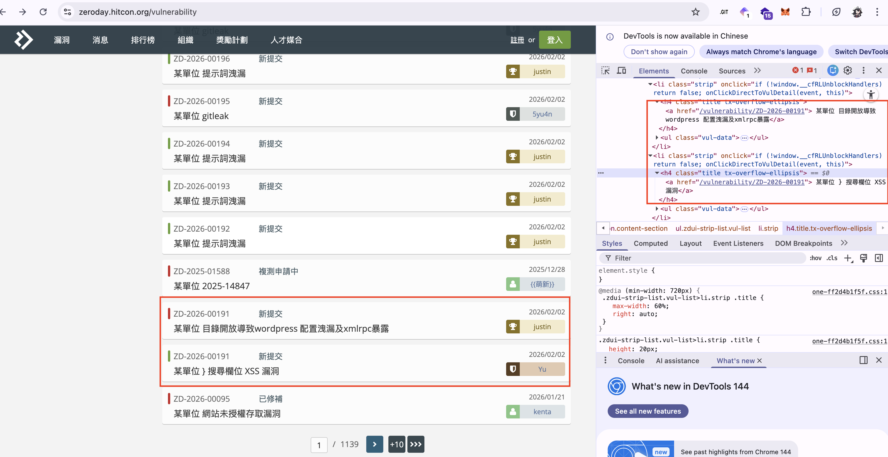Click browser forward navigation arrow
The image size is (888, 457).
coord(23,12)
